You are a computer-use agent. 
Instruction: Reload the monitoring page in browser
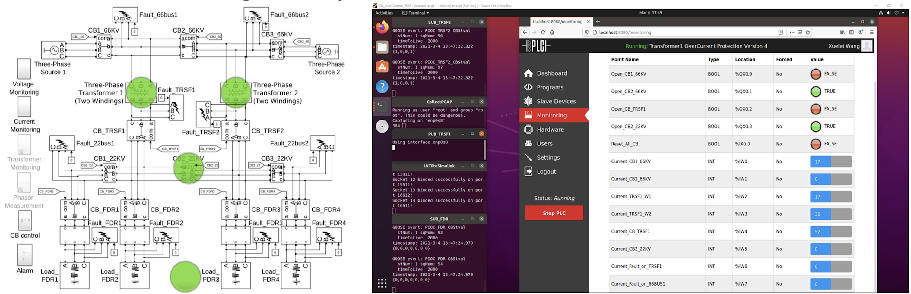543,32
